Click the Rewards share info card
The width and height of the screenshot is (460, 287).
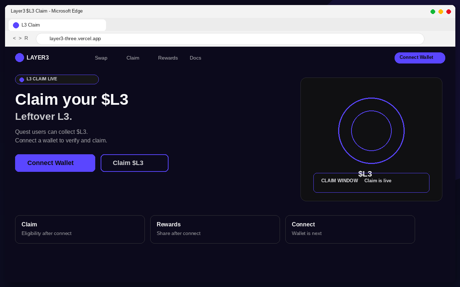point(215,229)
